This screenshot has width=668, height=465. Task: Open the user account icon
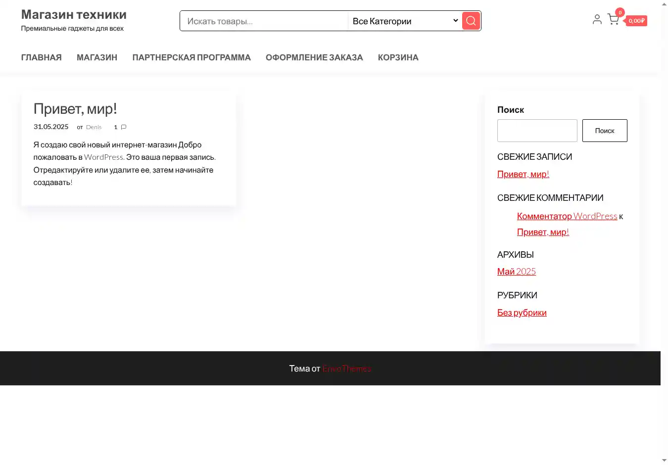click(x=597, y=19)
